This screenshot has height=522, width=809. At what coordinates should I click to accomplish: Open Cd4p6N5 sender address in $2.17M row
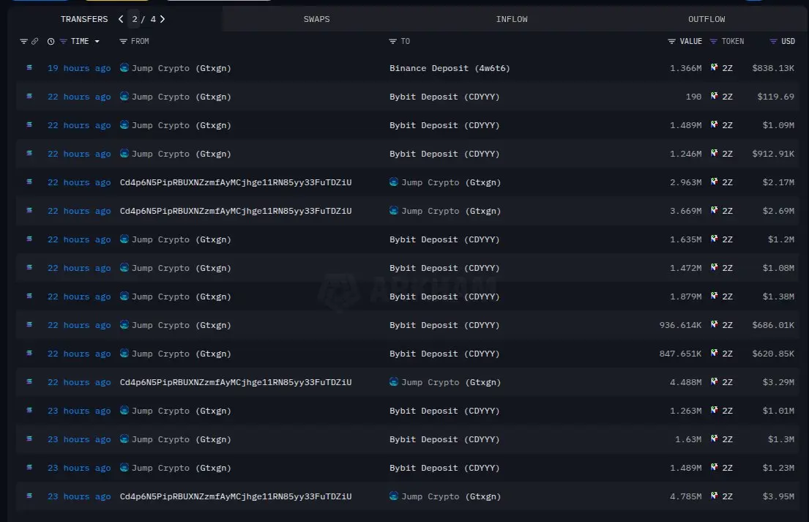236,182
